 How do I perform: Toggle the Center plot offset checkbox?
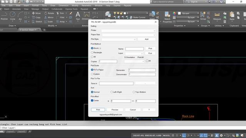point(92,100)
